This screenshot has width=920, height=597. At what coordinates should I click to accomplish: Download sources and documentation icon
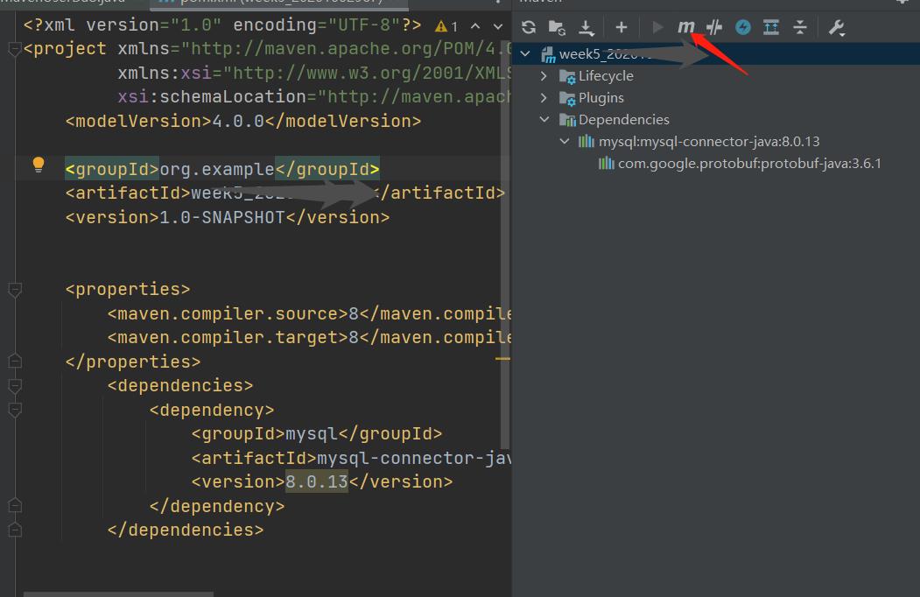tap(586, 27)
